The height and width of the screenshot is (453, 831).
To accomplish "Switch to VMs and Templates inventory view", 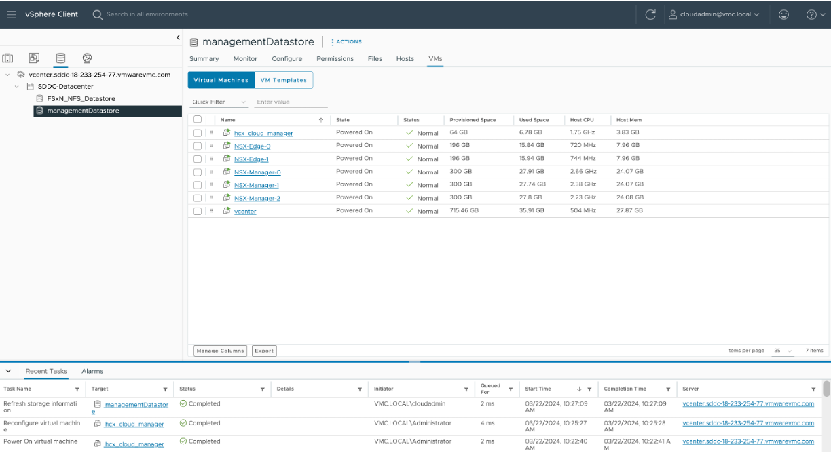I will point(35,58).
